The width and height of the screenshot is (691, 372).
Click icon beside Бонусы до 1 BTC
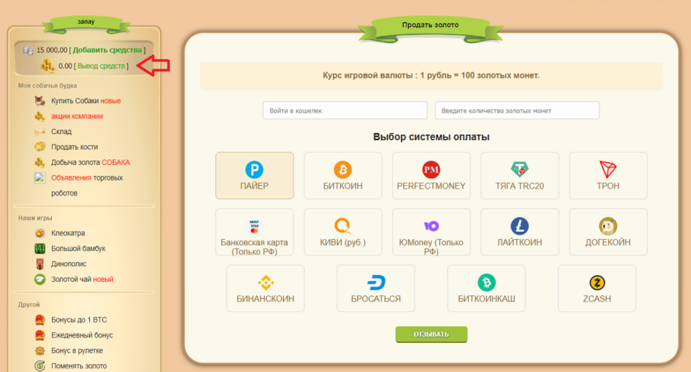click(x=40, y=320)
